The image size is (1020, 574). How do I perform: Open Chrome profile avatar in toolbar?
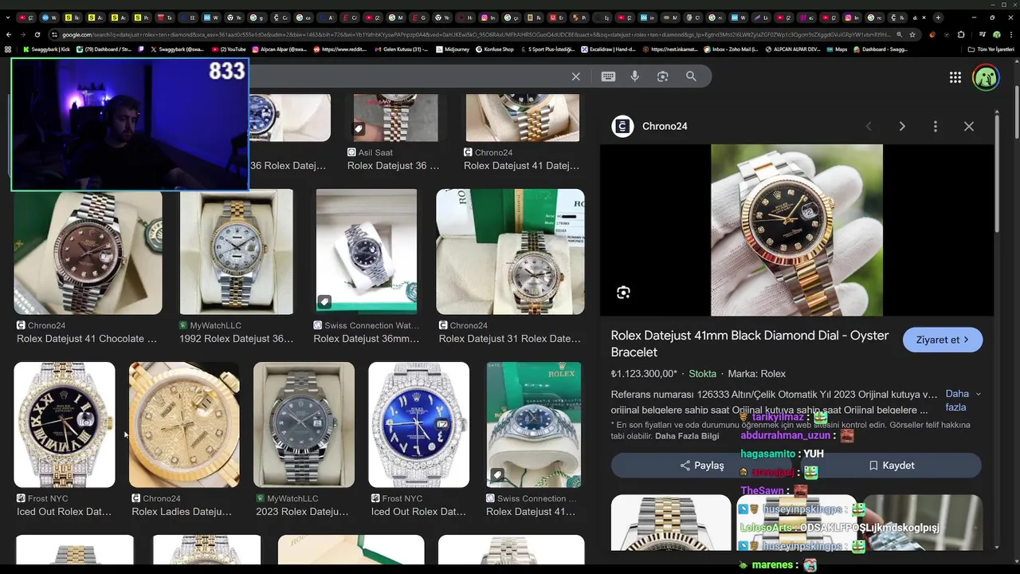996,34
